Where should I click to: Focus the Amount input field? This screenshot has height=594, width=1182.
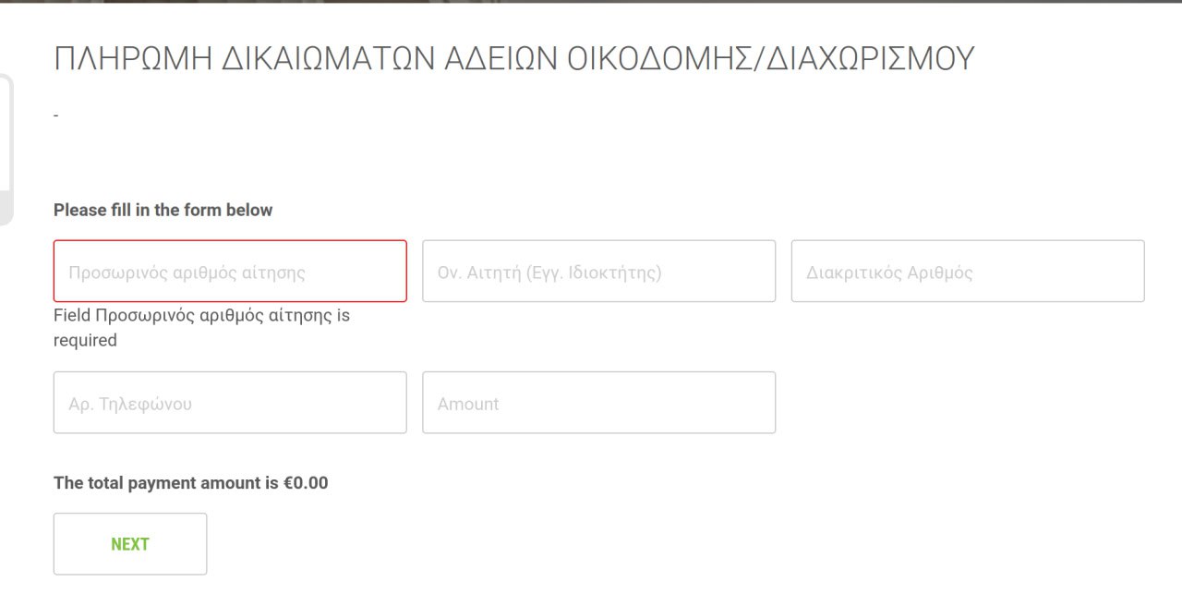click(598, 403)
